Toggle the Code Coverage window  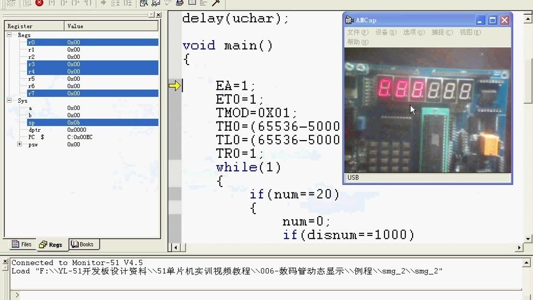[x=167, y=3]
